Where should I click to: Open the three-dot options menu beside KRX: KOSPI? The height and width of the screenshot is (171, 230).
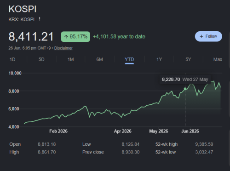(x=40, y=19)
